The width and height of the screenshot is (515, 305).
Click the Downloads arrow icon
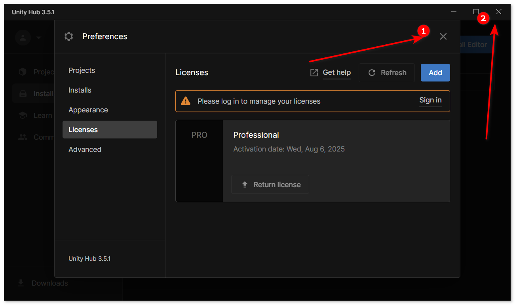tap(21, 283)
